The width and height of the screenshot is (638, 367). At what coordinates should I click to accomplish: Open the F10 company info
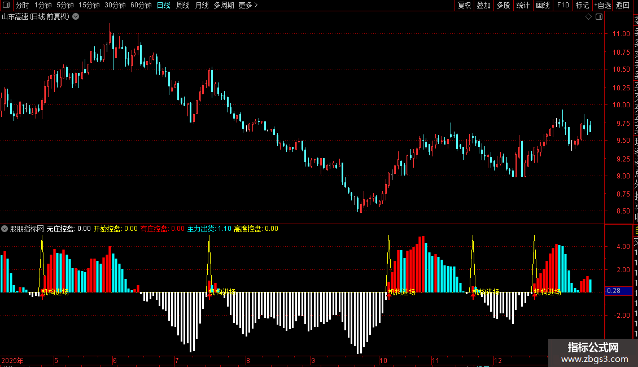pyautogui.click(x=563, y=5)
